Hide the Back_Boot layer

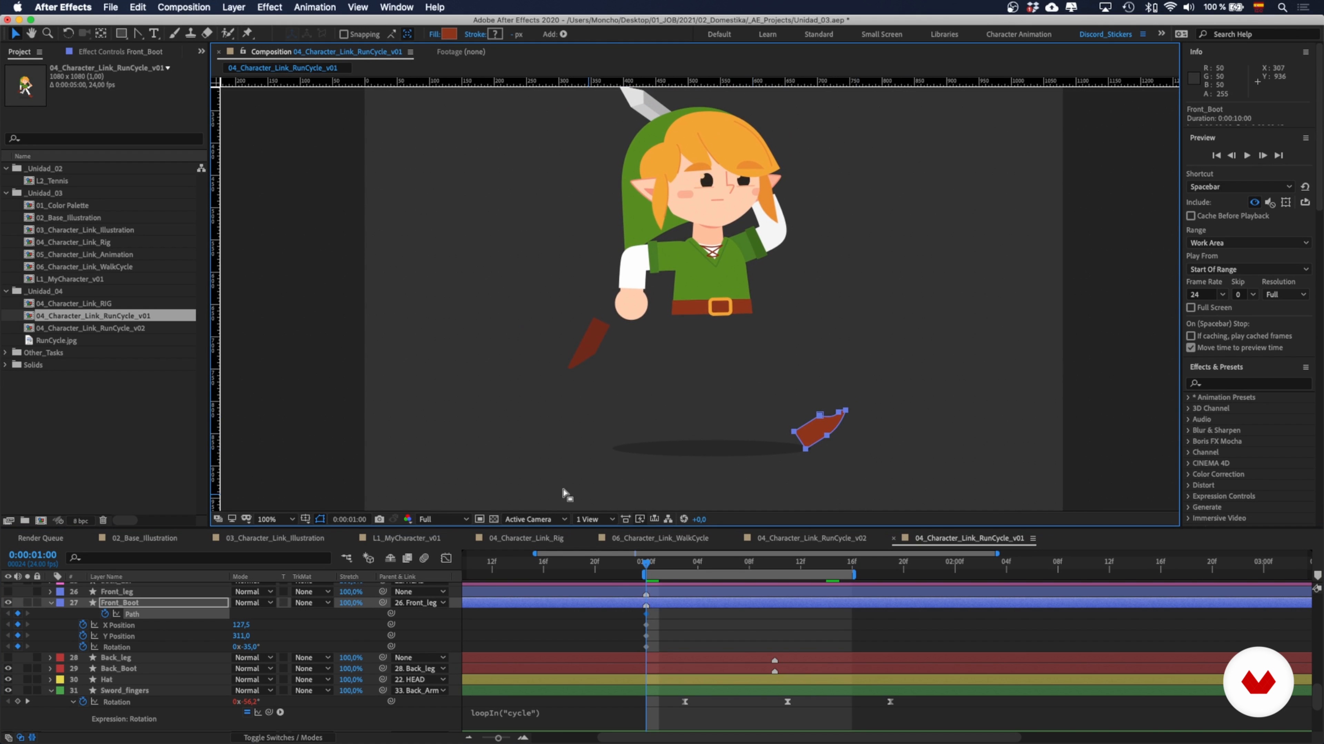click(8, 669)
